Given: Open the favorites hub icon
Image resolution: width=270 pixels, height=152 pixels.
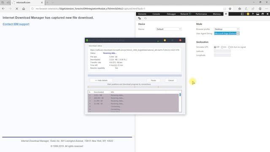Looking at the screenshot, I should click(240, 8).
